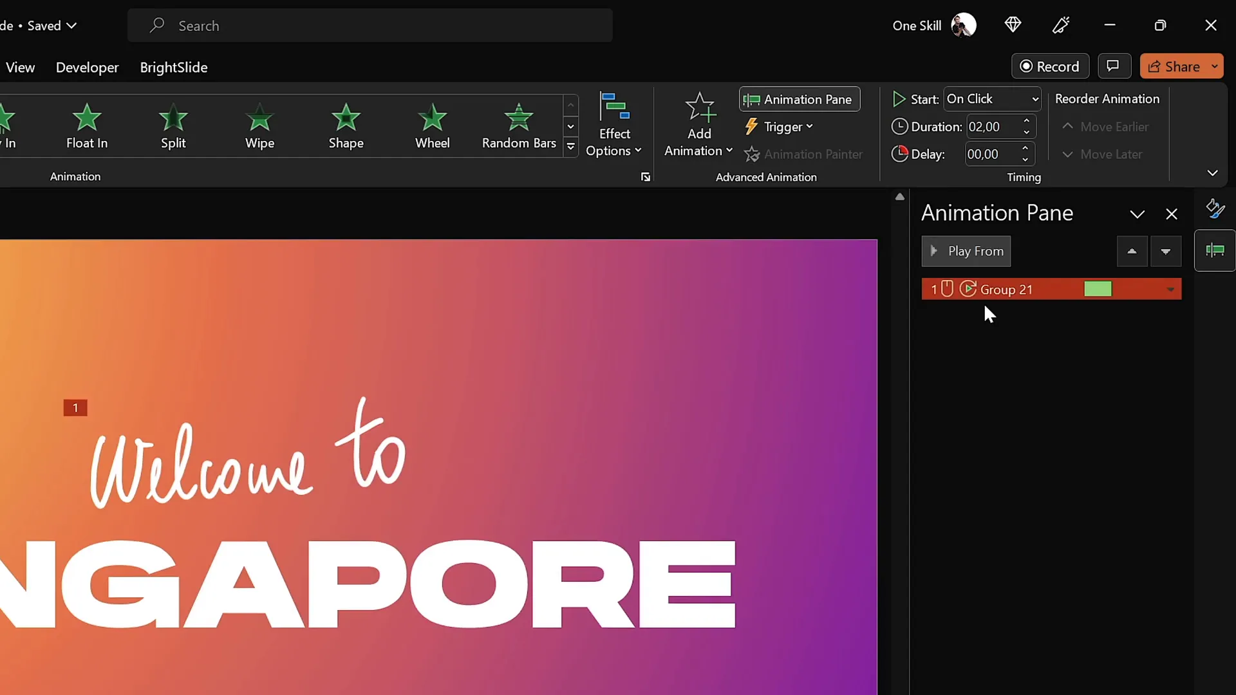Click inside the Search box

[x=370, y=25]
